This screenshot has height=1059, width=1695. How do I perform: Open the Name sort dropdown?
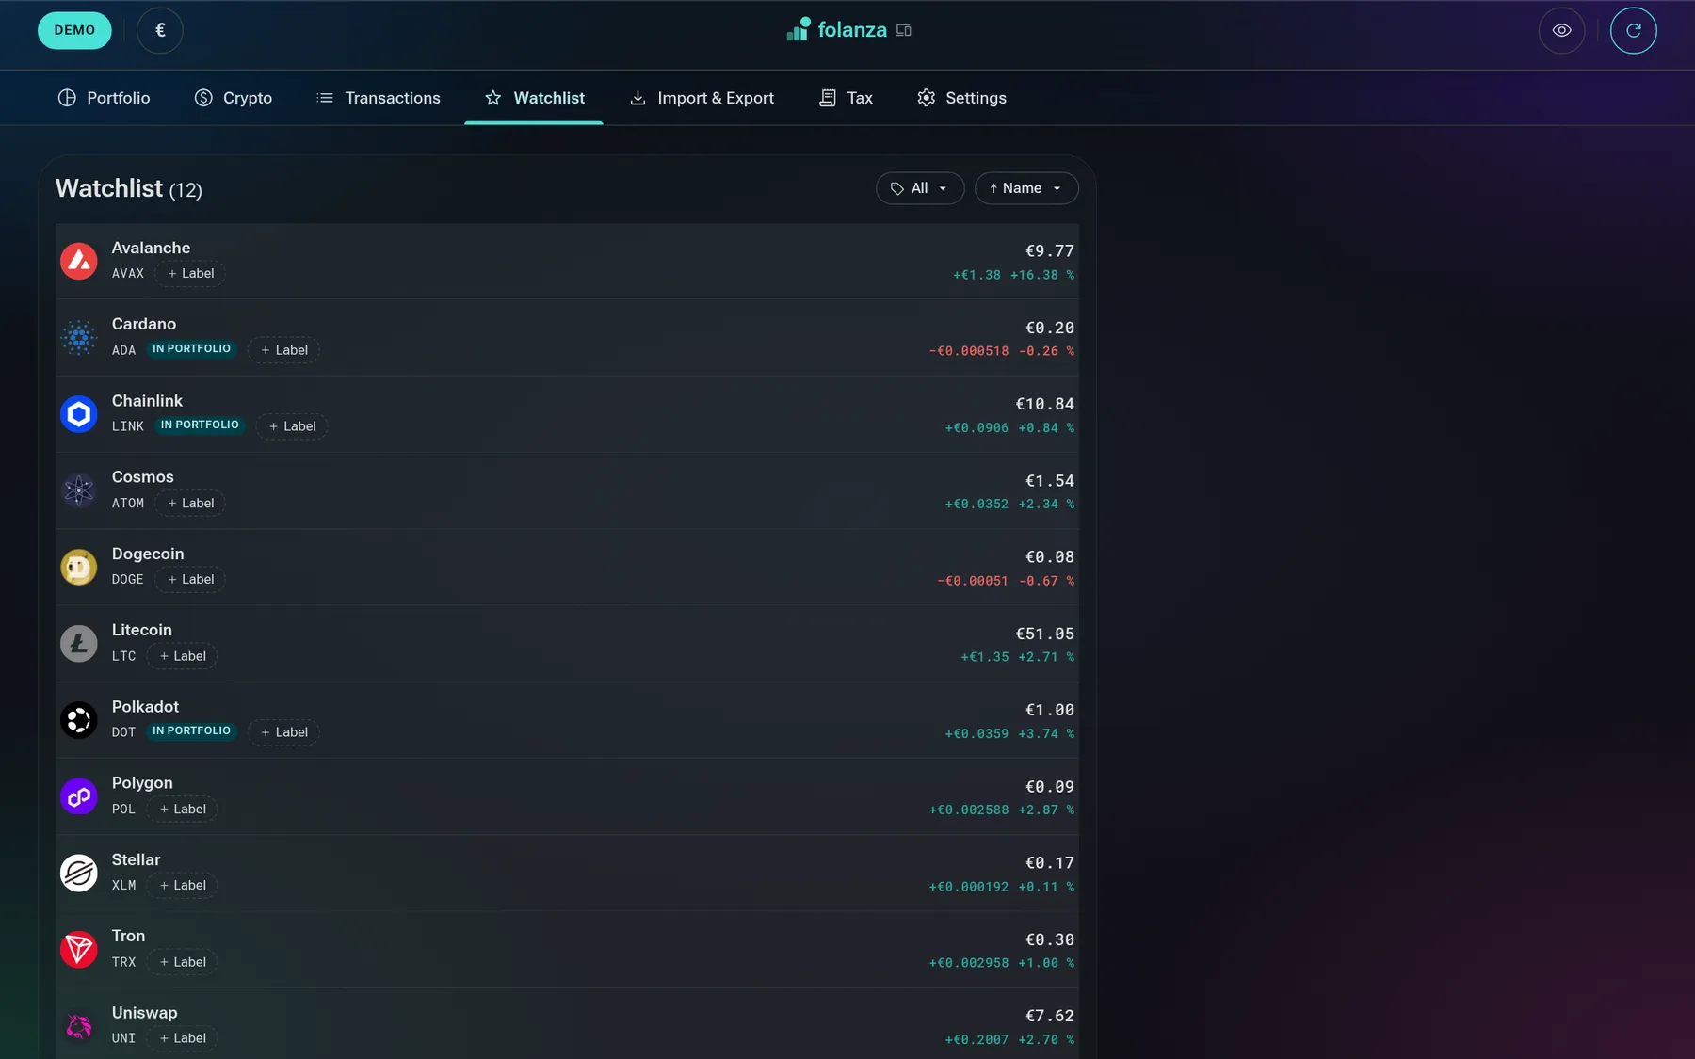click(x=1026, y=188)
